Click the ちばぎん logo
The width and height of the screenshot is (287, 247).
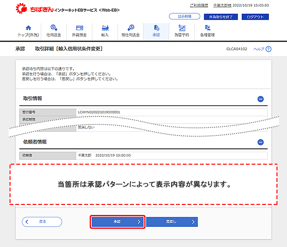pos(35,9)
